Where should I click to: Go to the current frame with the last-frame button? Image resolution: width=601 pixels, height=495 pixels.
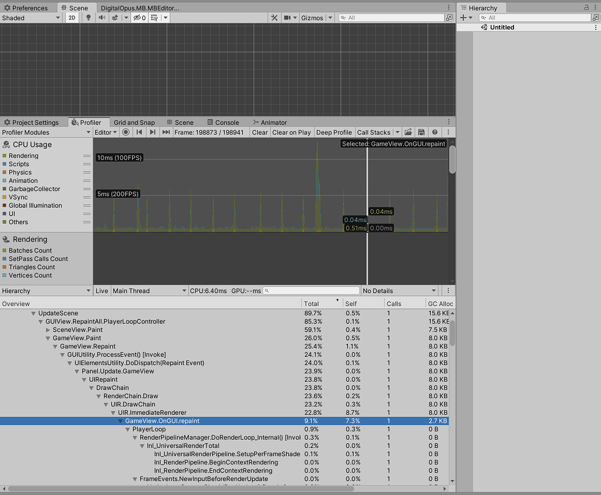165,132
